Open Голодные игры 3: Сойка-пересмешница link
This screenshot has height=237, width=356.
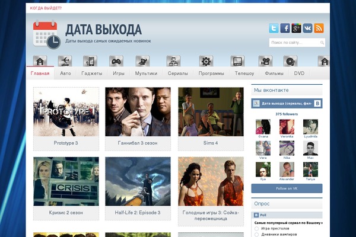click(211, 216)
